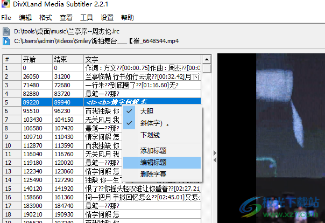Click the subtitle list scroll up arrow
Screen dimensions: 325x223
point(207,59)
